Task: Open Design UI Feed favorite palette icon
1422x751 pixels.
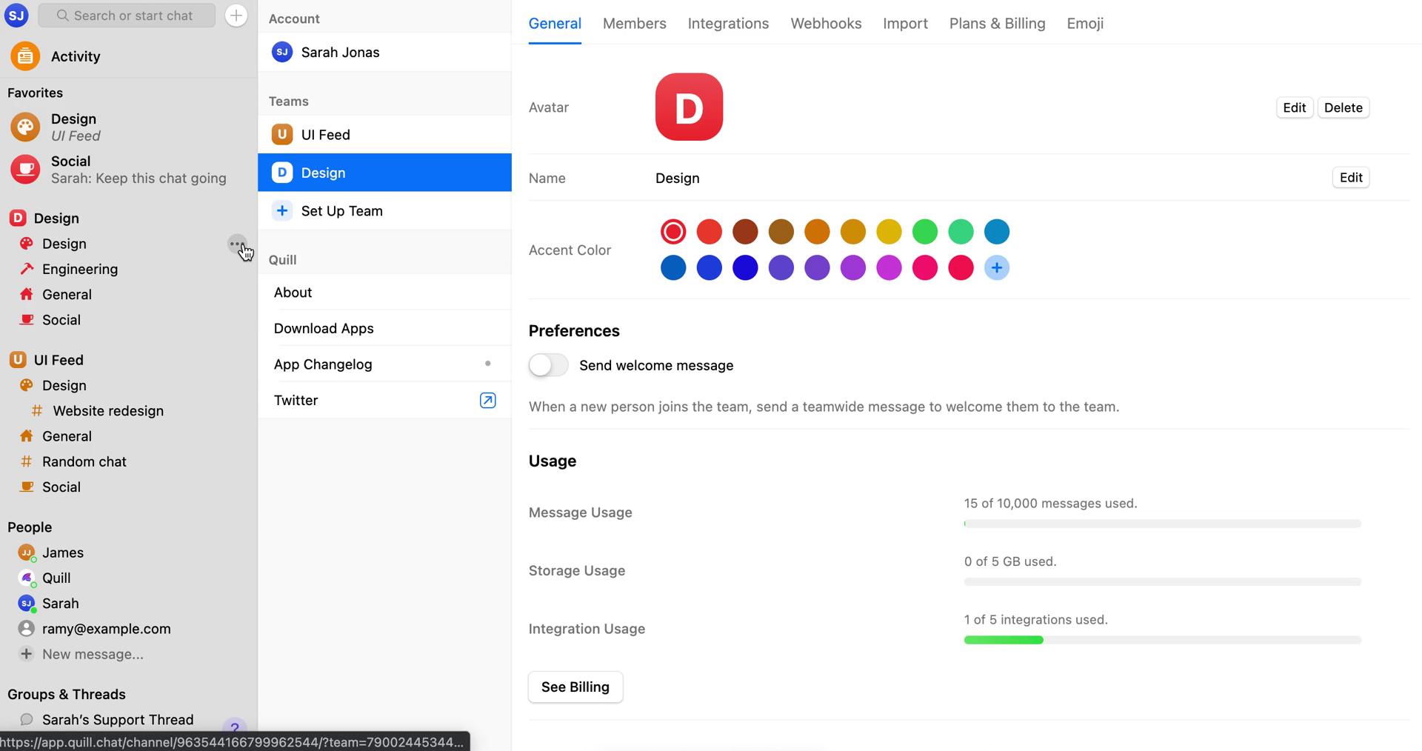Action: pos(25,127)
